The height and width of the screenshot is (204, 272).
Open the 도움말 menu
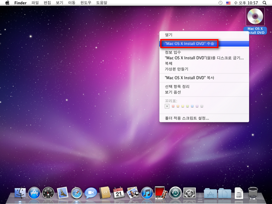pyautogui.click(x=102, y=3)
